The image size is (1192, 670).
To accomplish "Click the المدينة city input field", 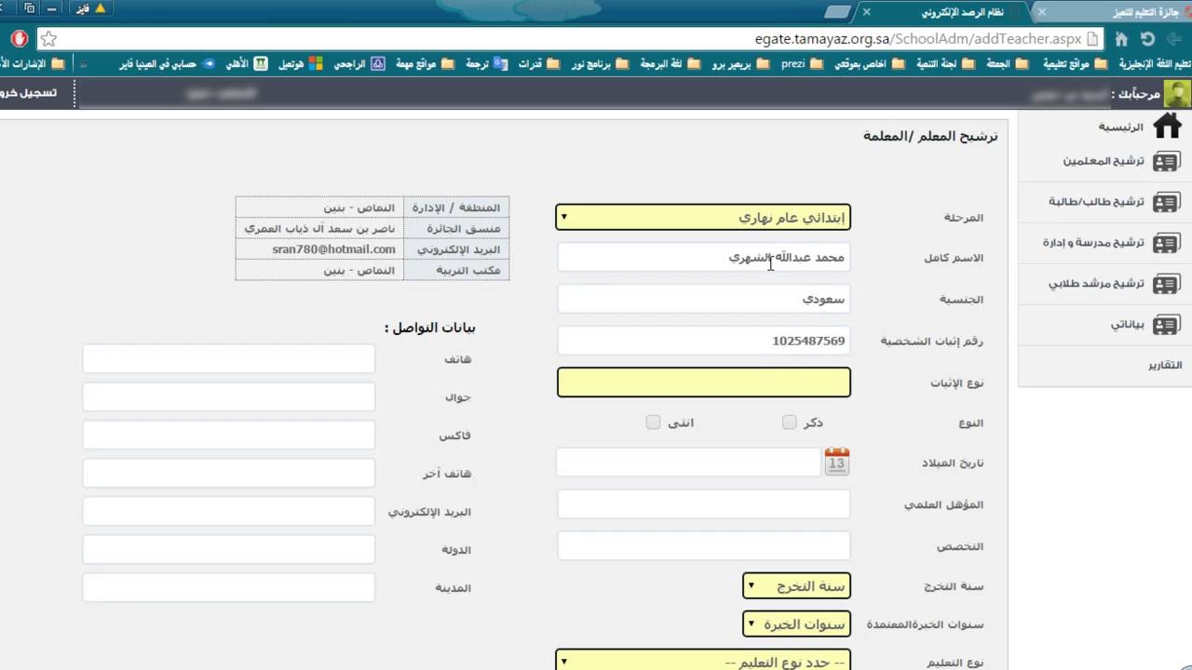I will (228, 587).
